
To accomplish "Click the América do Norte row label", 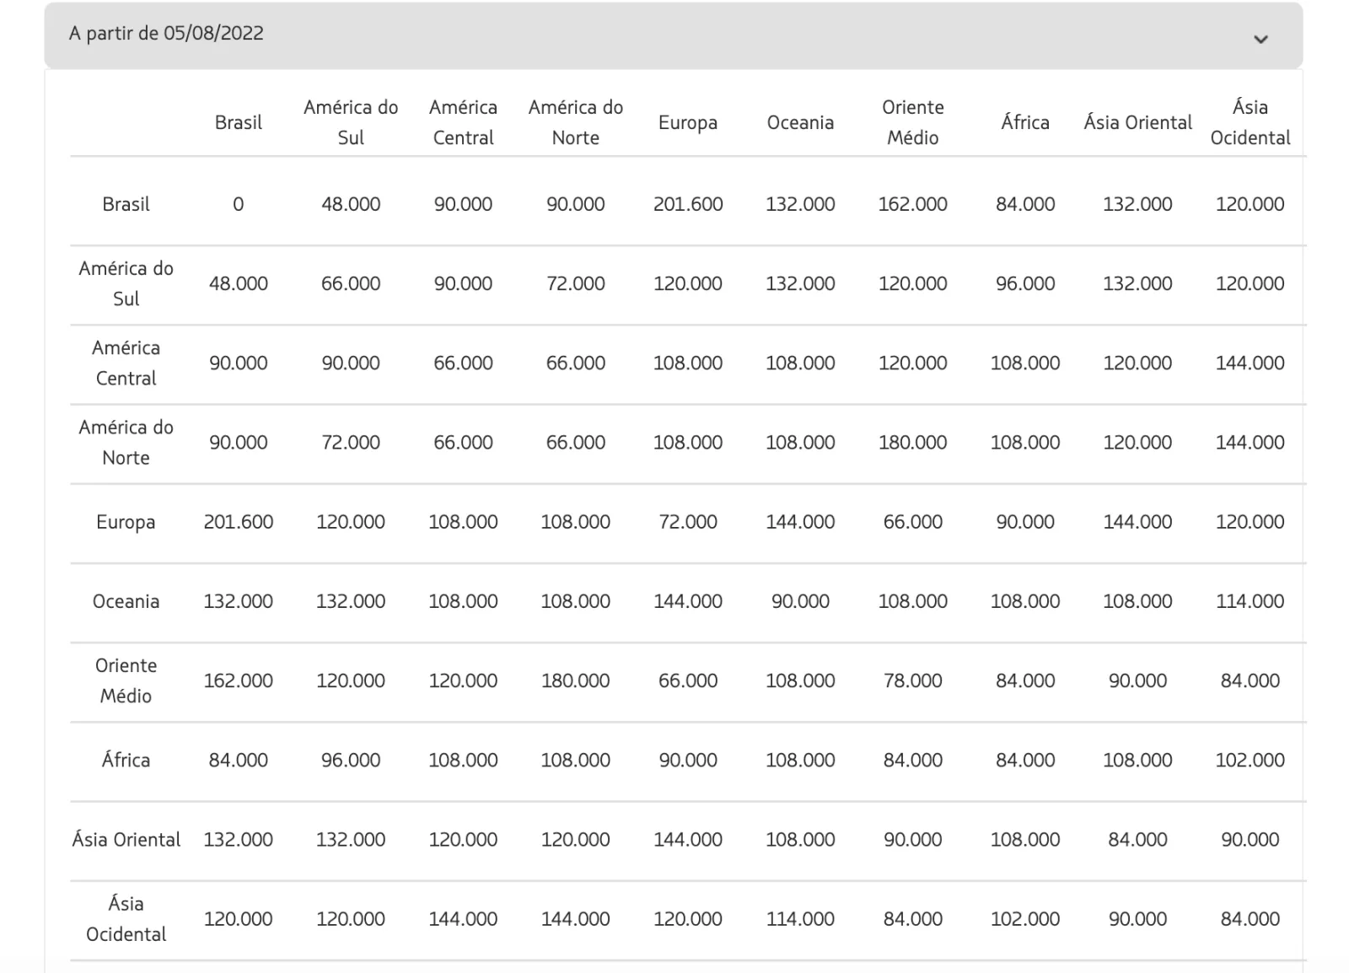I will tap(126, 442).
